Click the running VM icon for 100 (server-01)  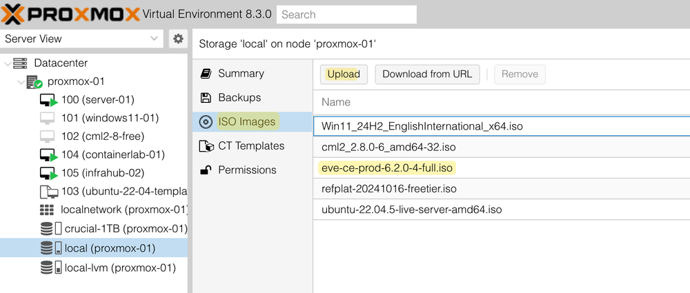click(48, 100)
